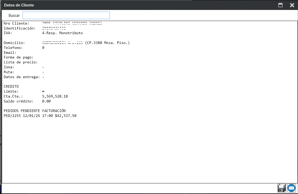Click the Datos de Cliente title bar
The height and width of the screenshot is (194, 298).
pyautogui.click(x=130, y=5)
